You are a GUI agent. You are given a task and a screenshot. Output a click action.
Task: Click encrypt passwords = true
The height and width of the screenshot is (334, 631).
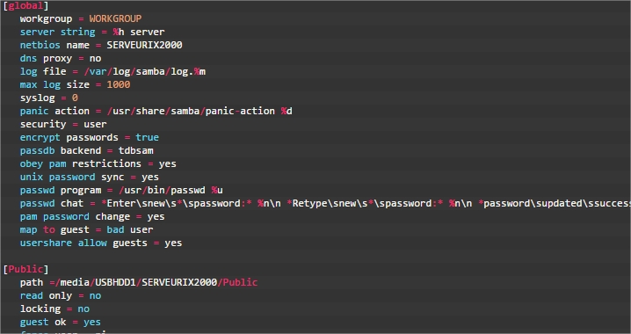point(90,138)
